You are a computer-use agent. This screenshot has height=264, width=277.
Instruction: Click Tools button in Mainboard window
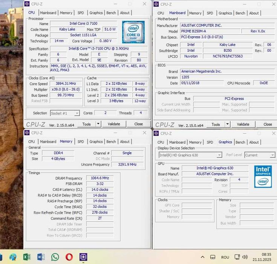pos(216,125)
